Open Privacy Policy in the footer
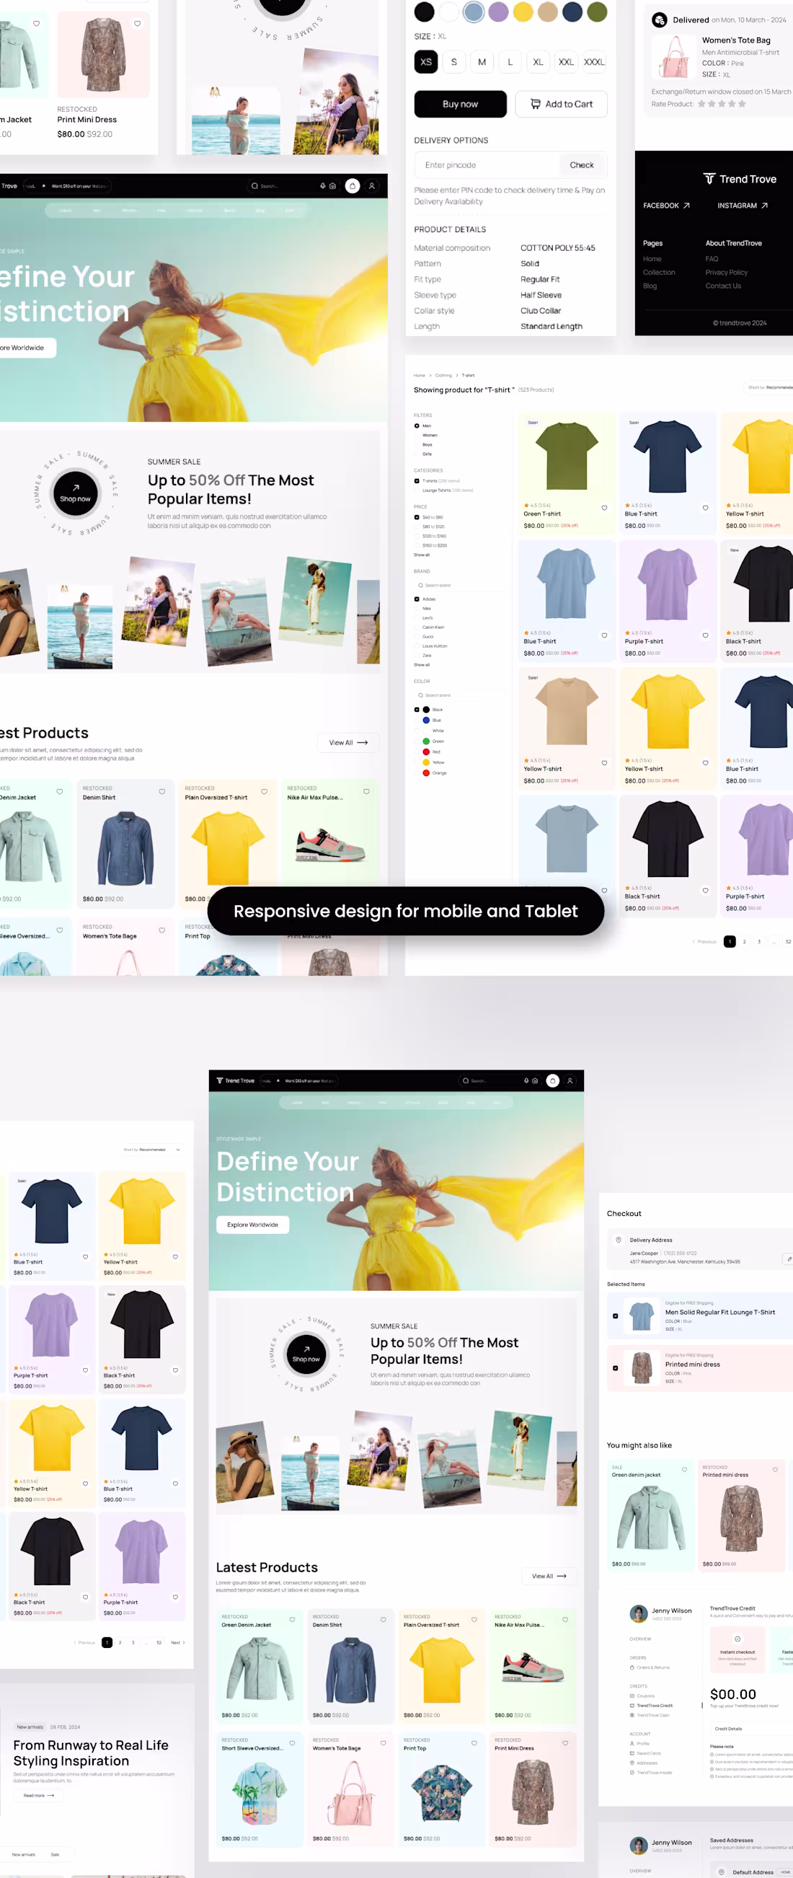The height and width of the screenshot is (1878, 793). tap(726, 273)
